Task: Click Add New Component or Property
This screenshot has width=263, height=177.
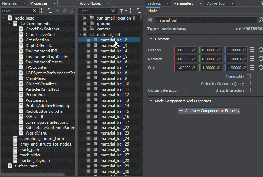Action: point(209,111)
